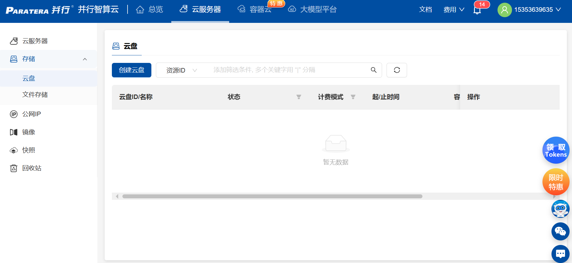Screen dimensions: 572x263
Task: Click the search magnifier icon
Action: (374, 70)
